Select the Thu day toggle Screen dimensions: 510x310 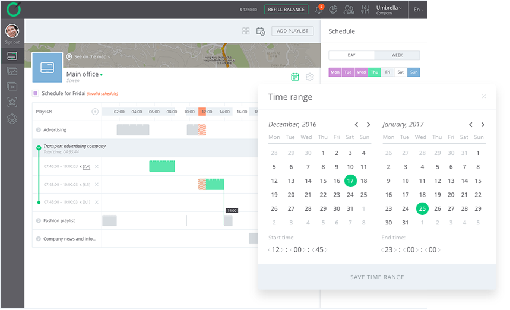pos(375,72)
